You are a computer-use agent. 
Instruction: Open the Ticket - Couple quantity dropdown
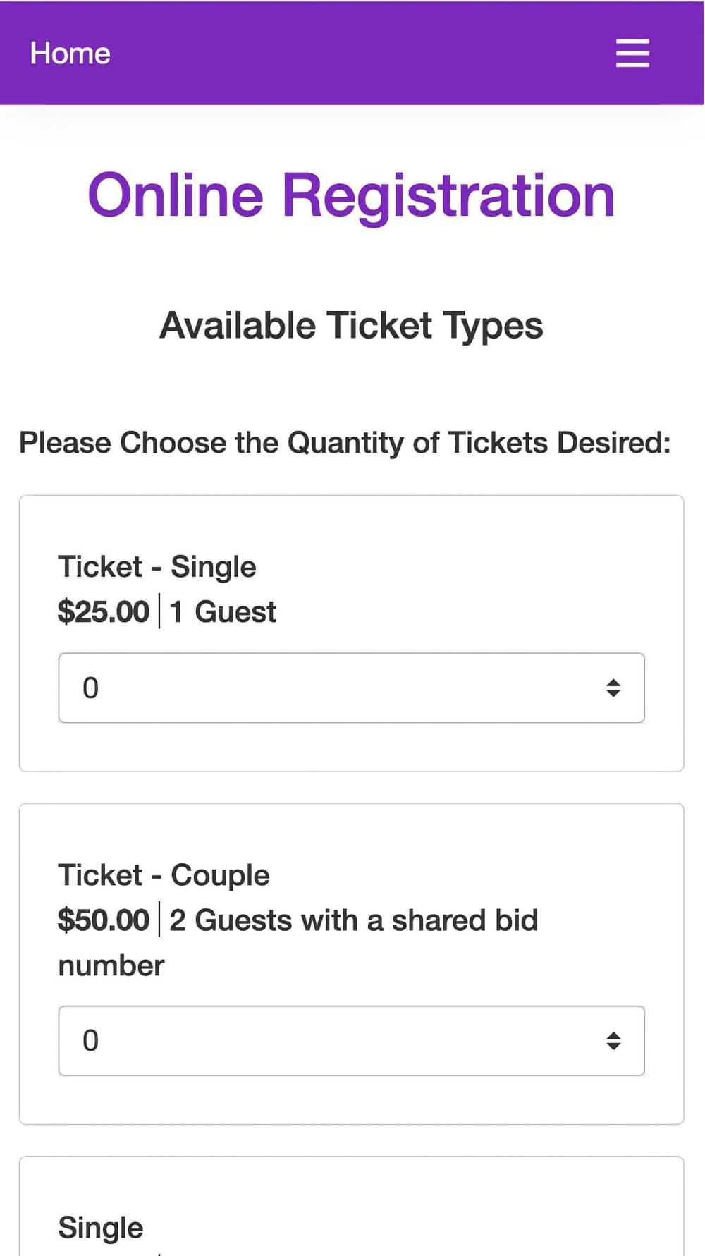coord(351,1040)
